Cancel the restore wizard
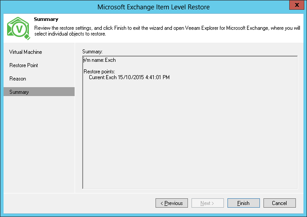The image size is (307, 217). pyautogui.click(x=279, y=203)
